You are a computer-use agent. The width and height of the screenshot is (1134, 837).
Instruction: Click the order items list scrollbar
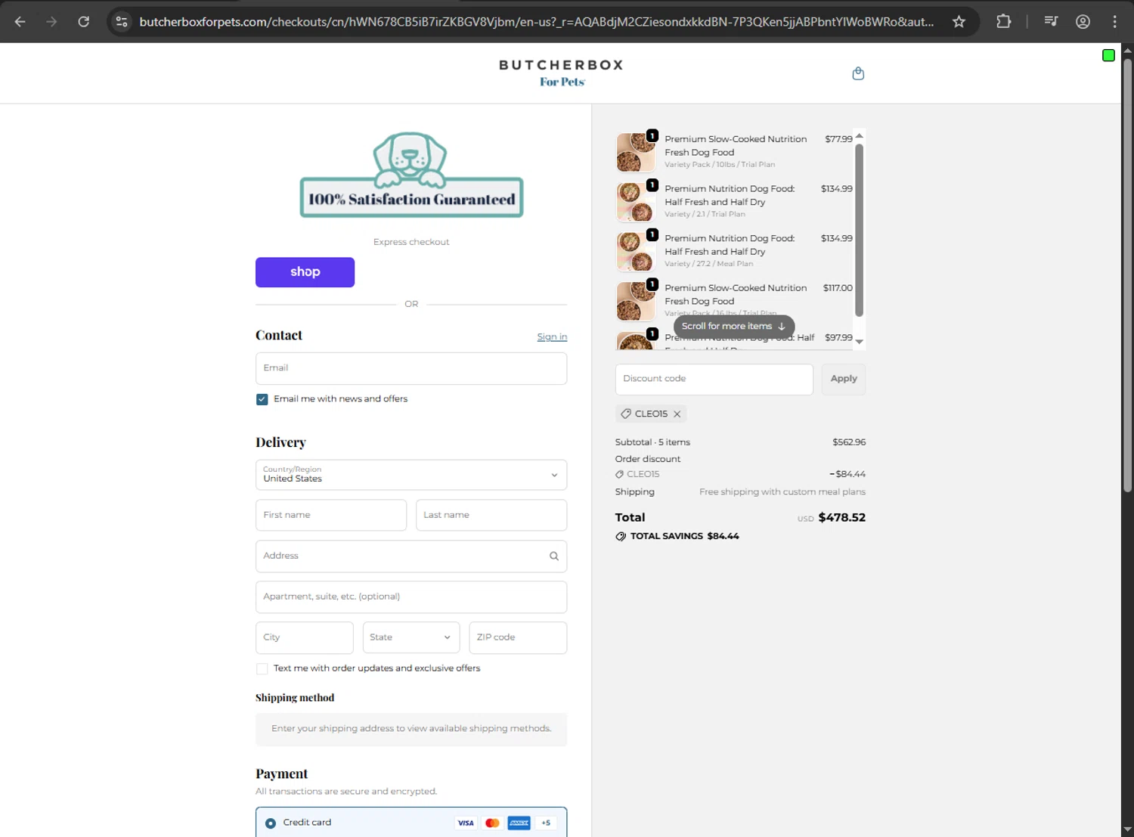[859, 230]
